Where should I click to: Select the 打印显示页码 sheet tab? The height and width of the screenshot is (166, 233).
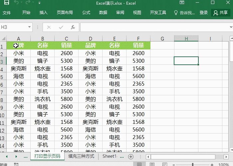47,156
